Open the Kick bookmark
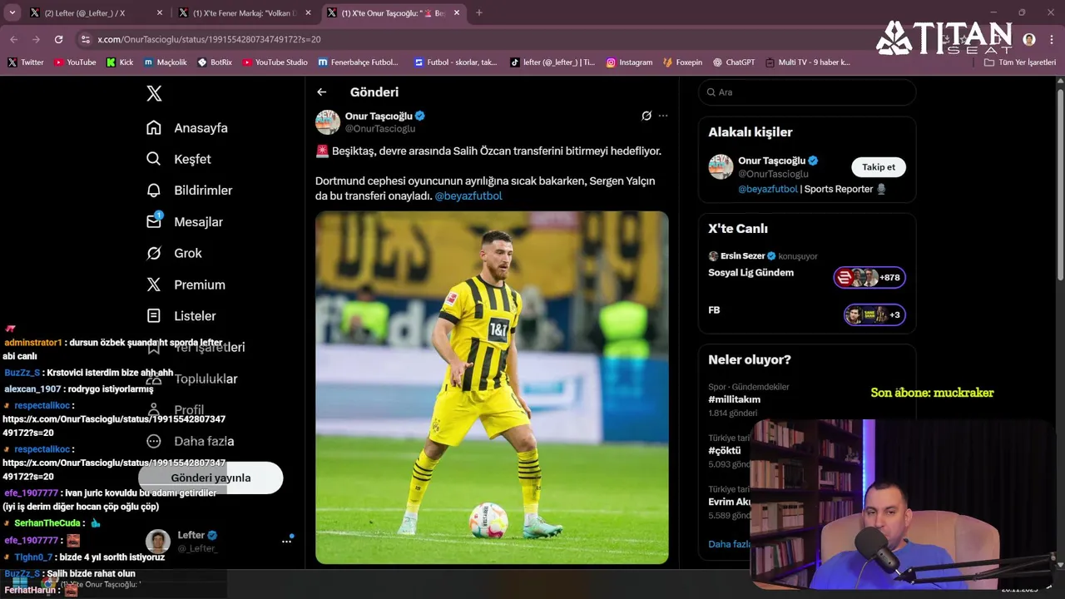 120,62
